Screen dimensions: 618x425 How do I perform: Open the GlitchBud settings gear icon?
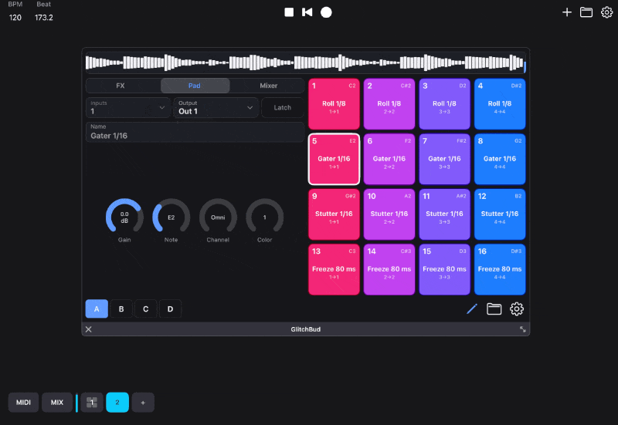tap(517, 309)
